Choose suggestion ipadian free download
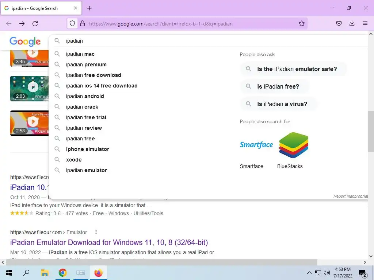 click(93, 75)
